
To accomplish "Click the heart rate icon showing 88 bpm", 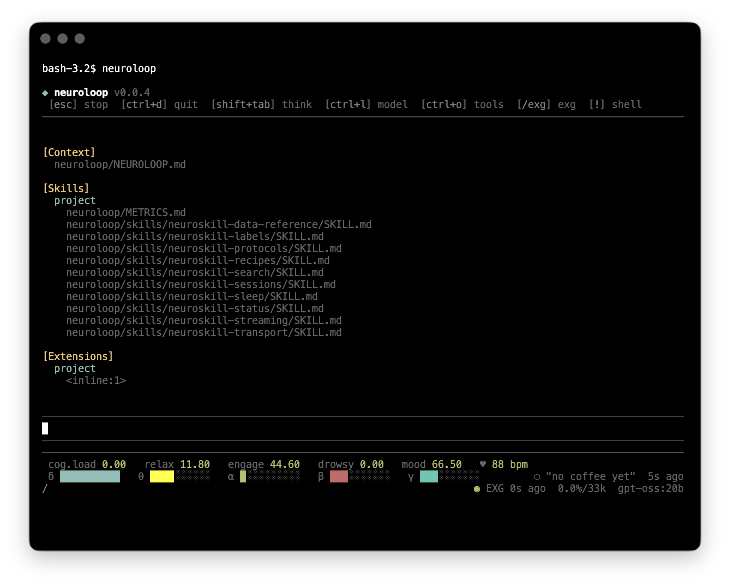I will coord(483,464).
